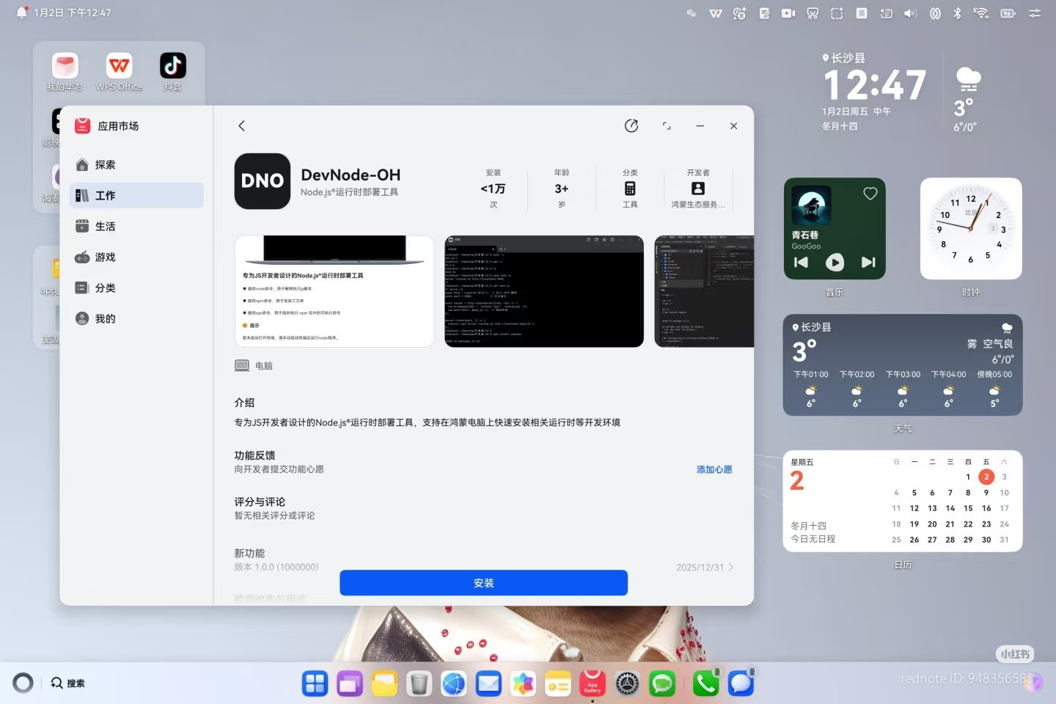Open the control center sliders icon
1056x704 pixels.
pos(1035,13)
